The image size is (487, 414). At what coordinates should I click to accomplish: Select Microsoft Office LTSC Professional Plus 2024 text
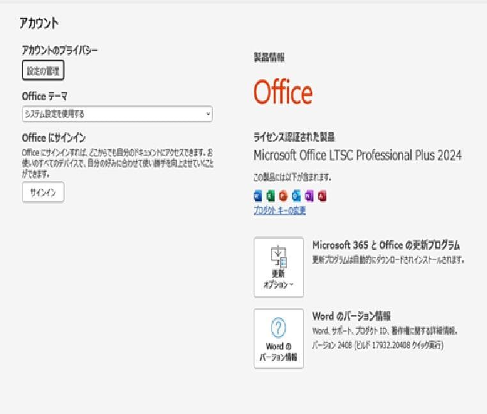[358, 155]
